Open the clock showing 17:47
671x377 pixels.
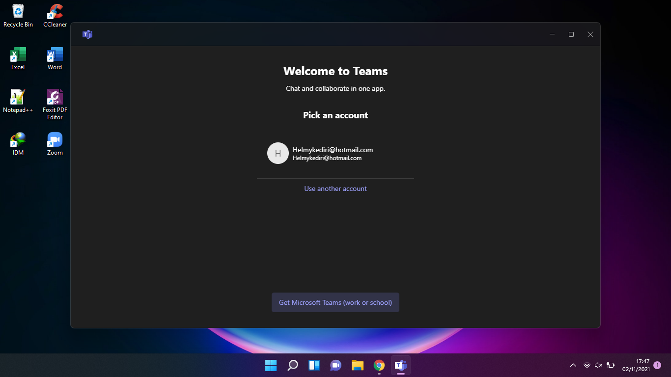[x=636, y=365]
